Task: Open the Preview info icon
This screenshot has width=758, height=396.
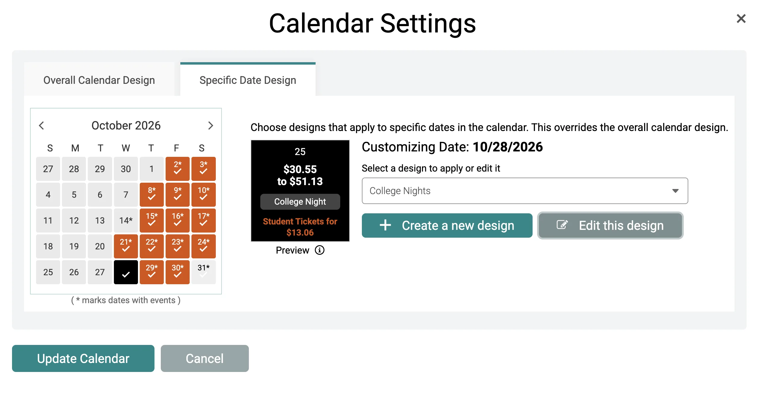Action: click(x=319, y=250)
